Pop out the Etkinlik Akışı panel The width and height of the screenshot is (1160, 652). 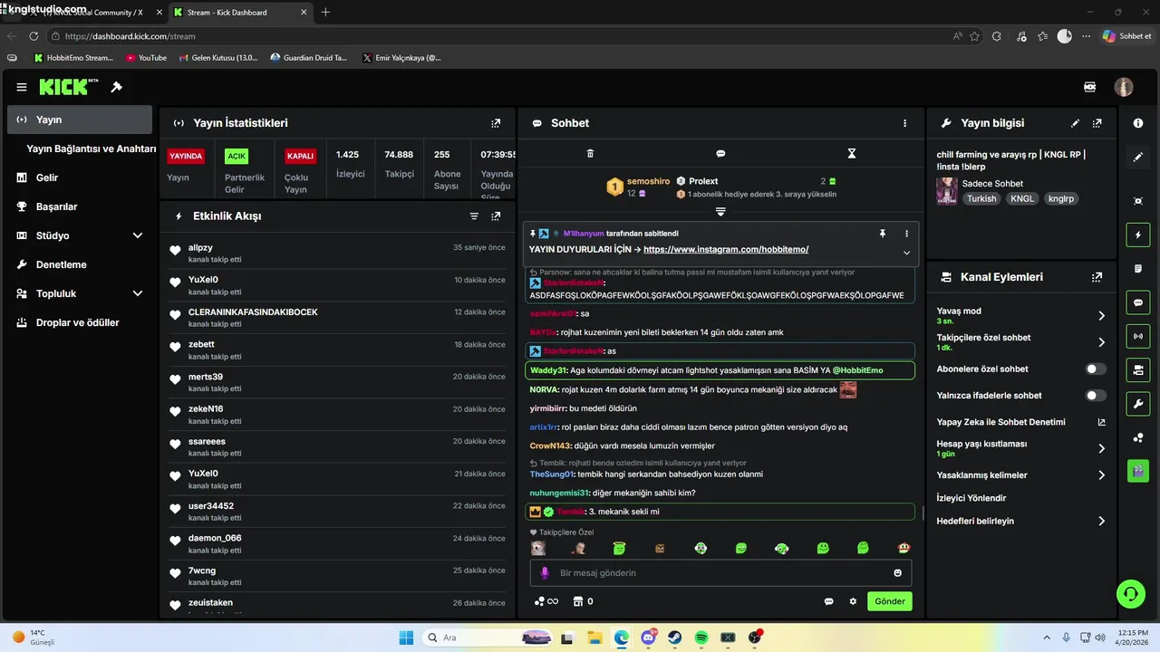pos(496,216)
